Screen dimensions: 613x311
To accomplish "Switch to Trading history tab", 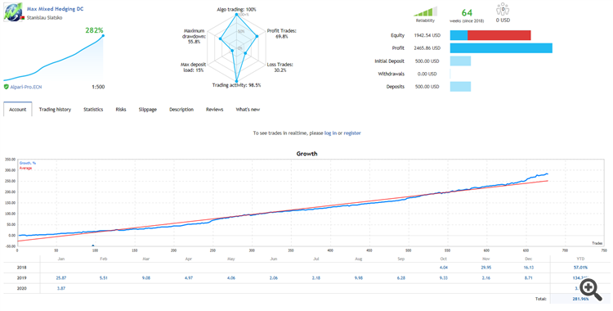I will (x=55, y=110).
